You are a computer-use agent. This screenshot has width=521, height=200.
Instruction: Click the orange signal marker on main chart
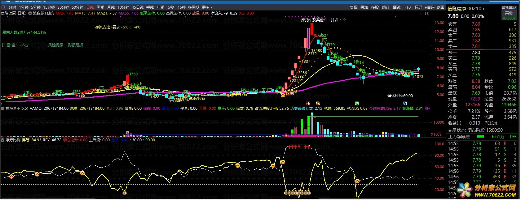coord(283,96)
